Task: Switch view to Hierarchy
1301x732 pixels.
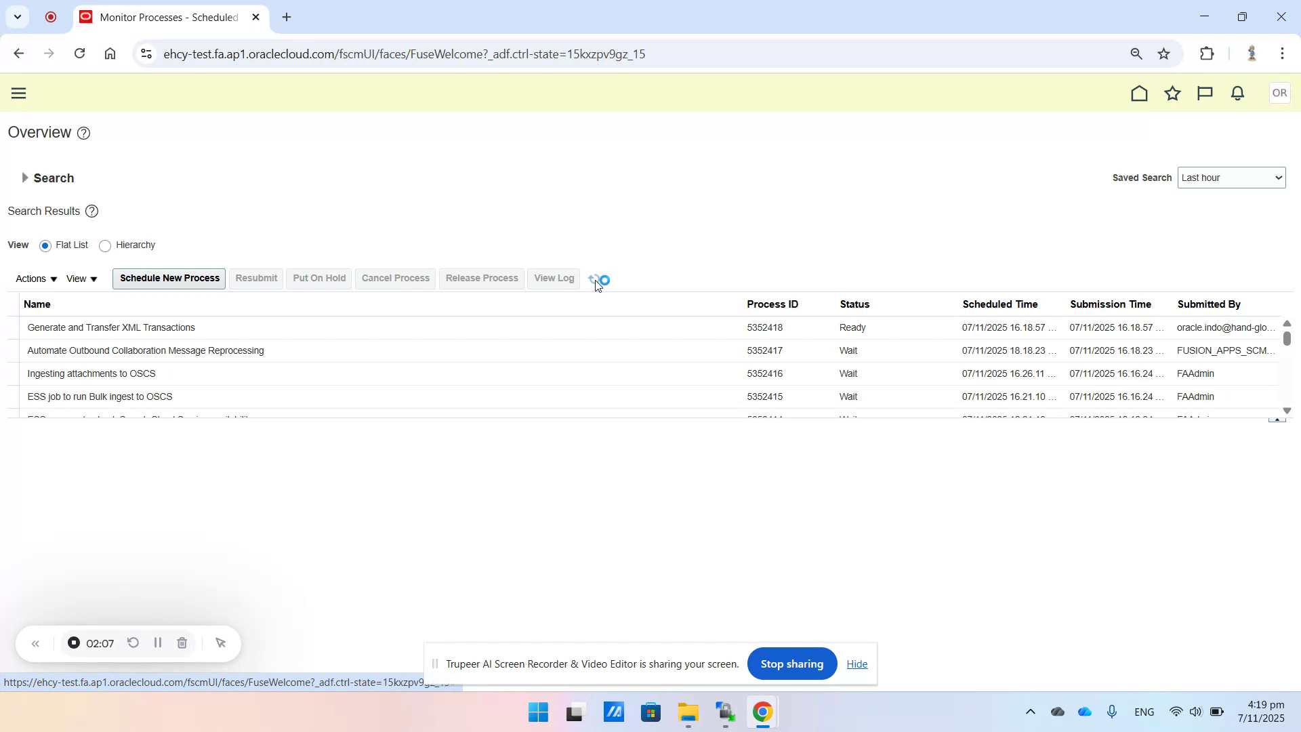Action: [x=105, y=245]
